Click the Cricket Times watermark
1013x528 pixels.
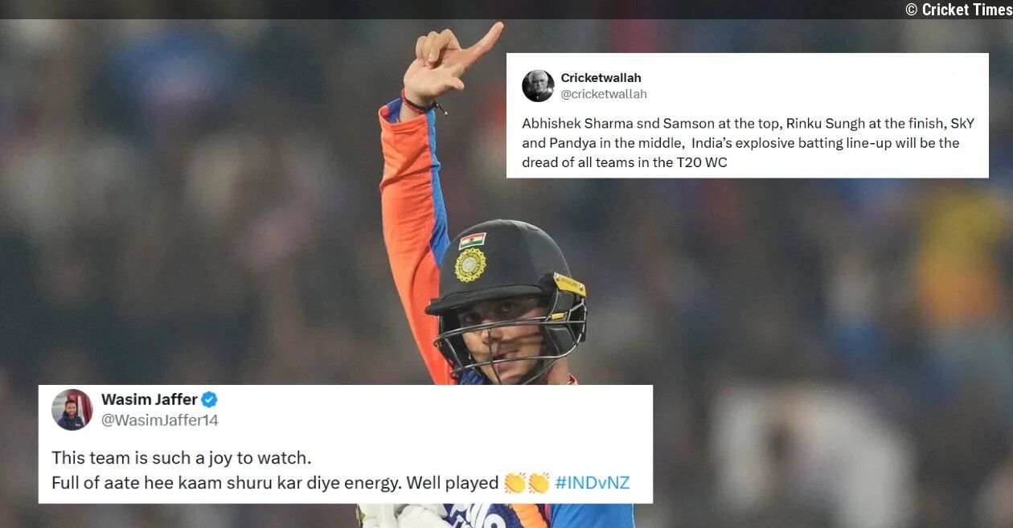click(x=958, y=10)
